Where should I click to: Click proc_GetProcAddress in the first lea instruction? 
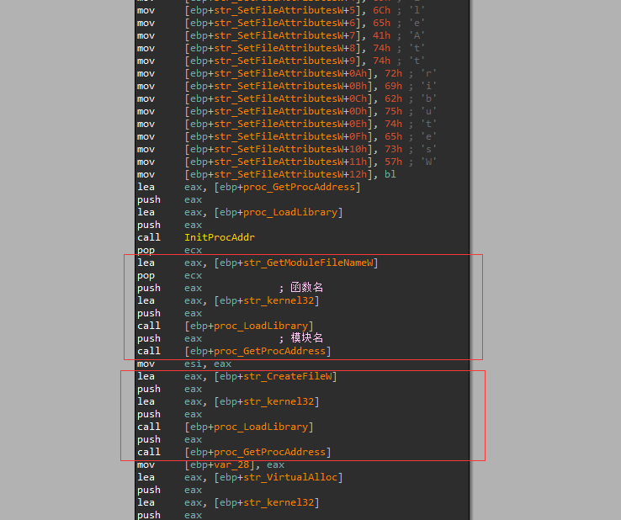click(x=299, y=187)
